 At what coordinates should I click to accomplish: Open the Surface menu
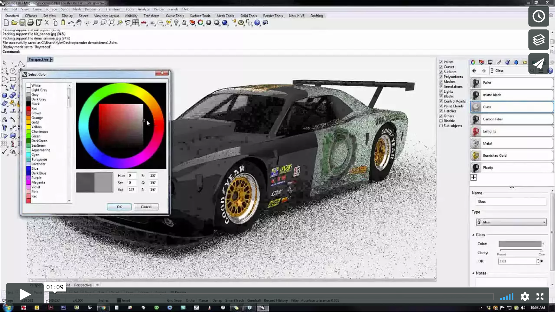click(51, 9)
